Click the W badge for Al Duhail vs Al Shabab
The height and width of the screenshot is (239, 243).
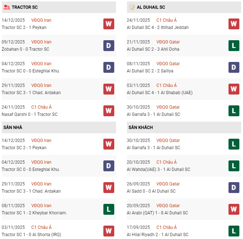(x=234, y=89)
